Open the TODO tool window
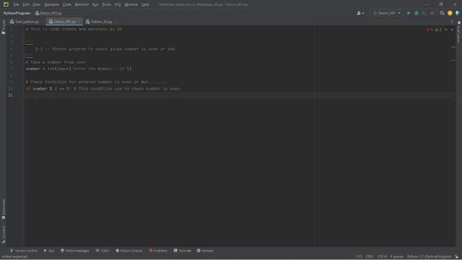 pos(103,251)
